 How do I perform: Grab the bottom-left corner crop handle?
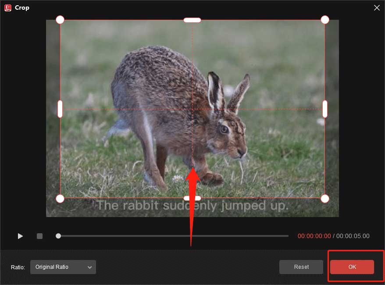click(60, 199)
